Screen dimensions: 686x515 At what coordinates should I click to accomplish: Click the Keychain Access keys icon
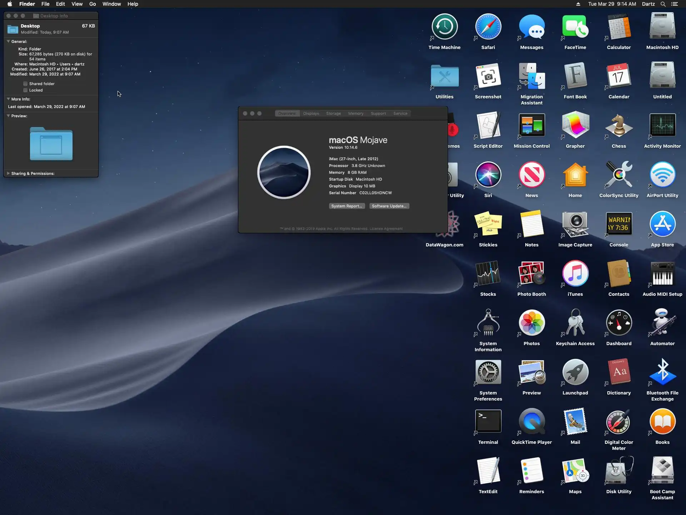tap(575, 323)
